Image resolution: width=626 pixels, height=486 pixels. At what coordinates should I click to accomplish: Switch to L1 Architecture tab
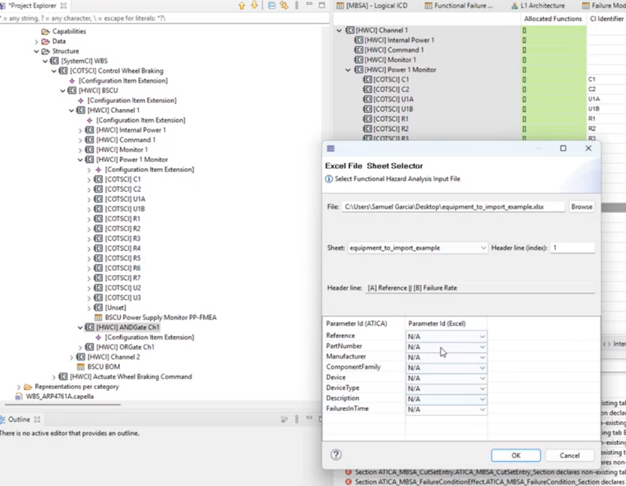(538, 6)
